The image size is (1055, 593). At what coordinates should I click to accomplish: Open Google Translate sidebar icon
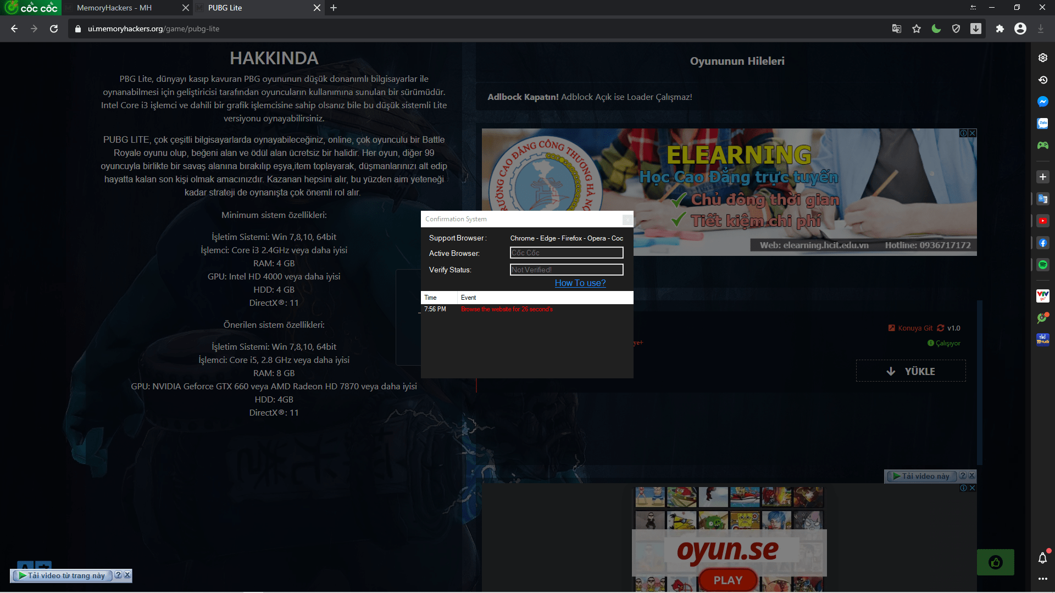pyautogui.click(x=1043, y=199)
